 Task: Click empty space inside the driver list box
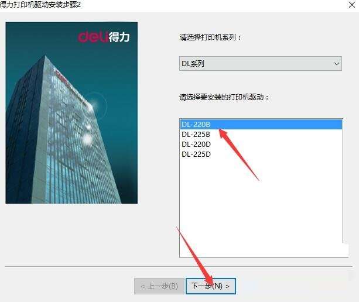coord(261,206)
